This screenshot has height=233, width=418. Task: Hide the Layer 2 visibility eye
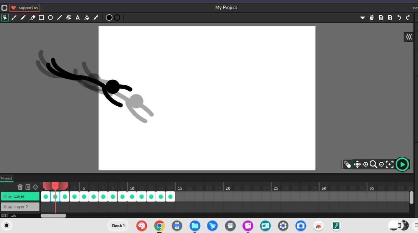click(x=5, y=207)
